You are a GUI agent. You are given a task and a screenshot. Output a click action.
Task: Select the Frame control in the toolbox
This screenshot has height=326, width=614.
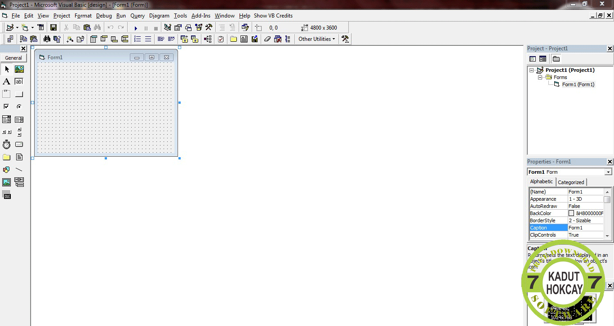tap(7, 94)
